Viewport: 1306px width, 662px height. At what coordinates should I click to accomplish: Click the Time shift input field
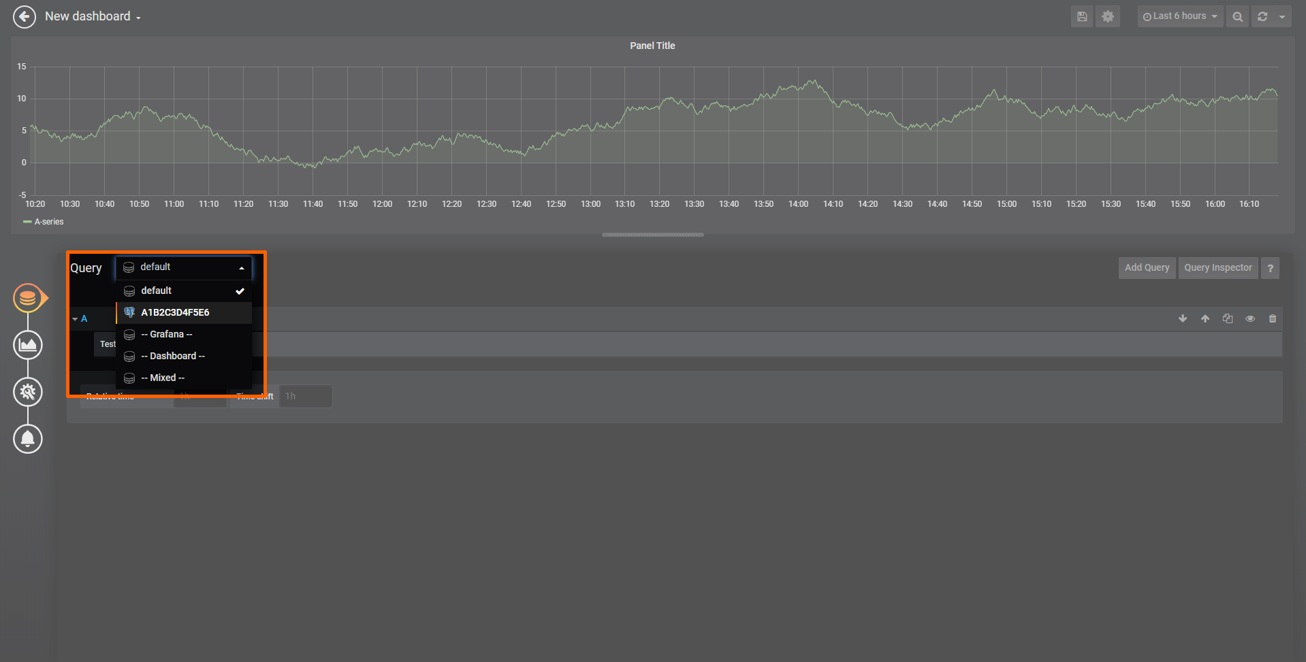point(305,396)
